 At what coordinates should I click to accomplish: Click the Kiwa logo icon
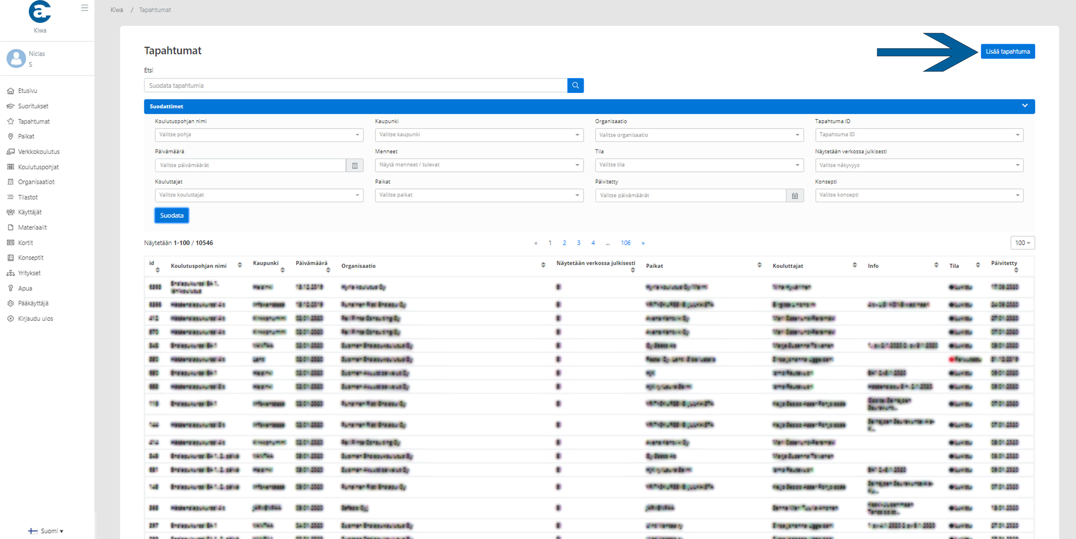coord(40,12)
